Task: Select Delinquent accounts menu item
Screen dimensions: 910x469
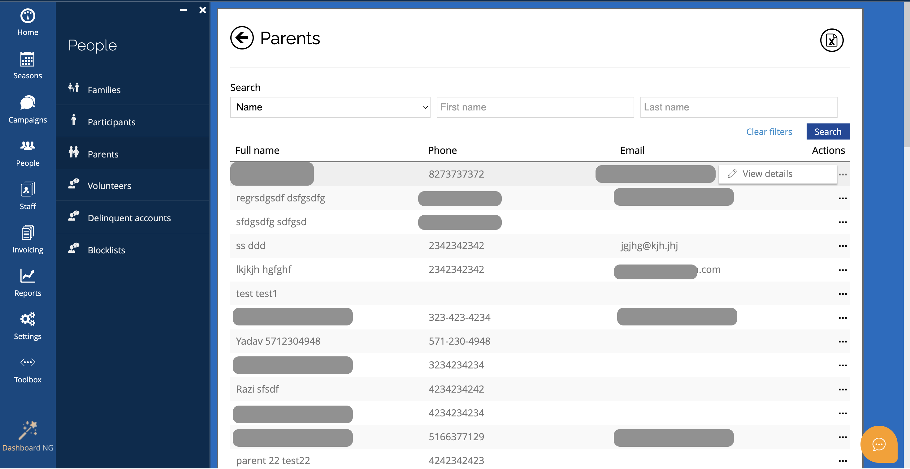Action: point(129,218)
